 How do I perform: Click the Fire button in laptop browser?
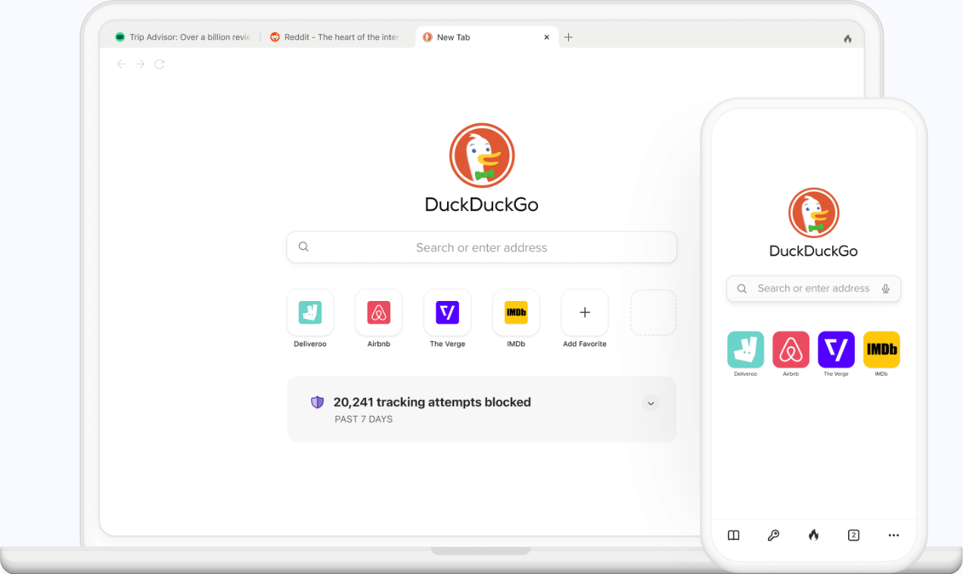click(847, 39)
